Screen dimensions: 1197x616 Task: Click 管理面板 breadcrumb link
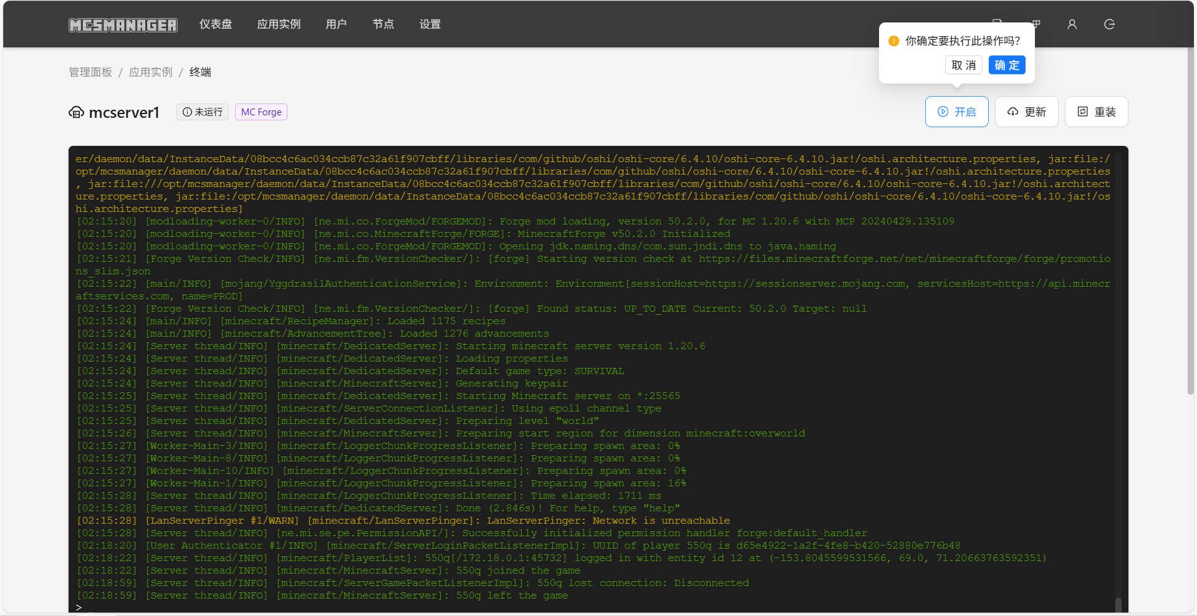pos(90,72)
